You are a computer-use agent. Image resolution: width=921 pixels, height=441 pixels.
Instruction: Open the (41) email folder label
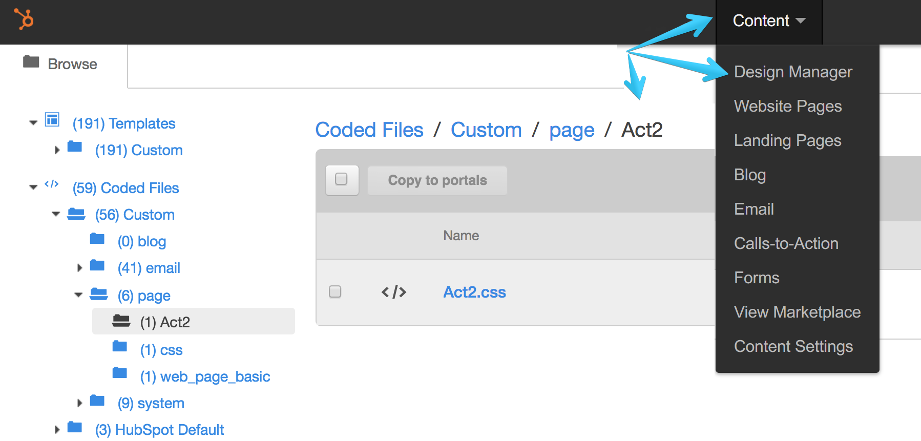[149, 268]
